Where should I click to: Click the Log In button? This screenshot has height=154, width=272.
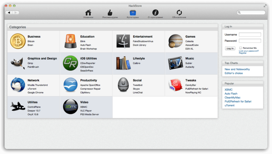[x=230, y=48]
